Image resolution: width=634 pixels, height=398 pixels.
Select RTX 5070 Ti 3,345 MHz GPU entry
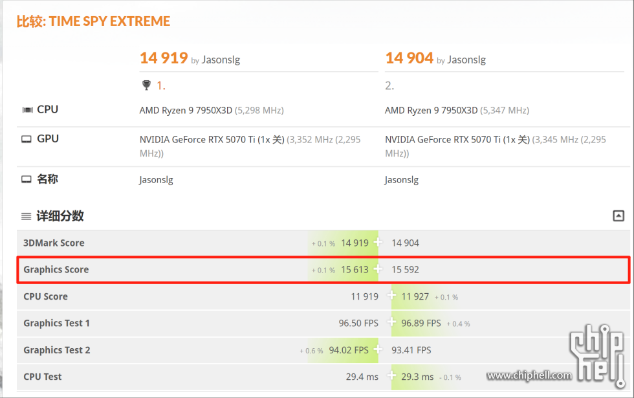(x=496, y=146)
